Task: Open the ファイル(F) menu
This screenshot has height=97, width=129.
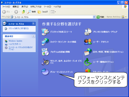Action: click(x=6, y=7)
